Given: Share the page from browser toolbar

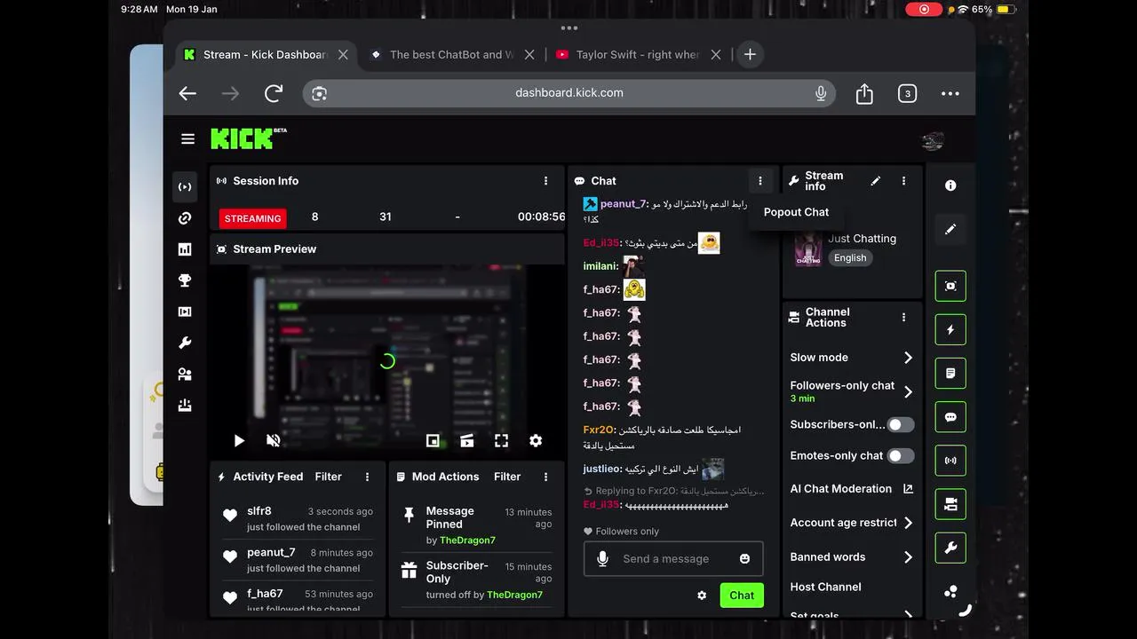Looking at the screenshot, I should pos(864,93).
